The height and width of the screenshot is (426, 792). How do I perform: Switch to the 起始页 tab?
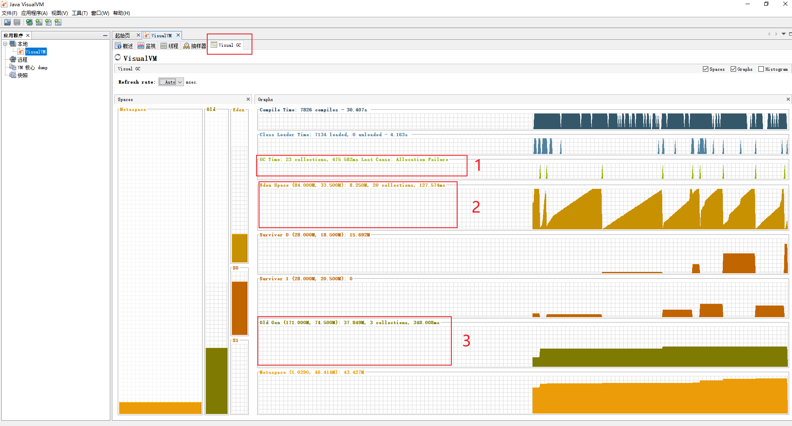point(123,36)
